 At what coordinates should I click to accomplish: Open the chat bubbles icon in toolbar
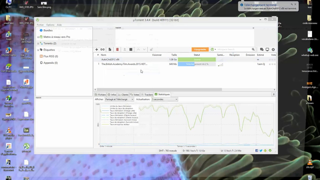pos(261,49)
